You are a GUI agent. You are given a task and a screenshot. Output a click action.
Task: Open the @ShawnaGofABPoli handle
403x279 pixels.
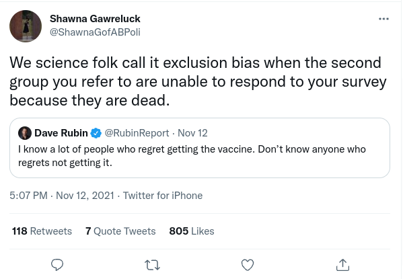pyautogui.click(x=95, y=32)
